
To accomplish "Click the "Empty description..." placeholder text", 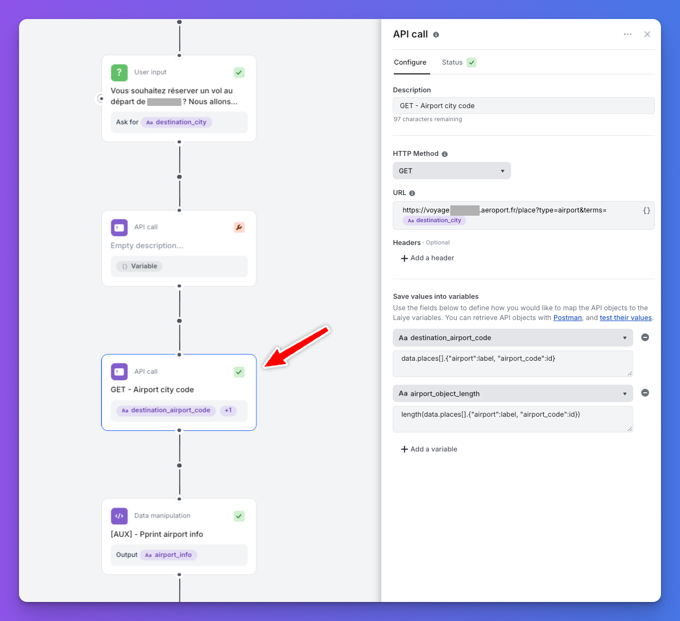I will click(147, 246).
